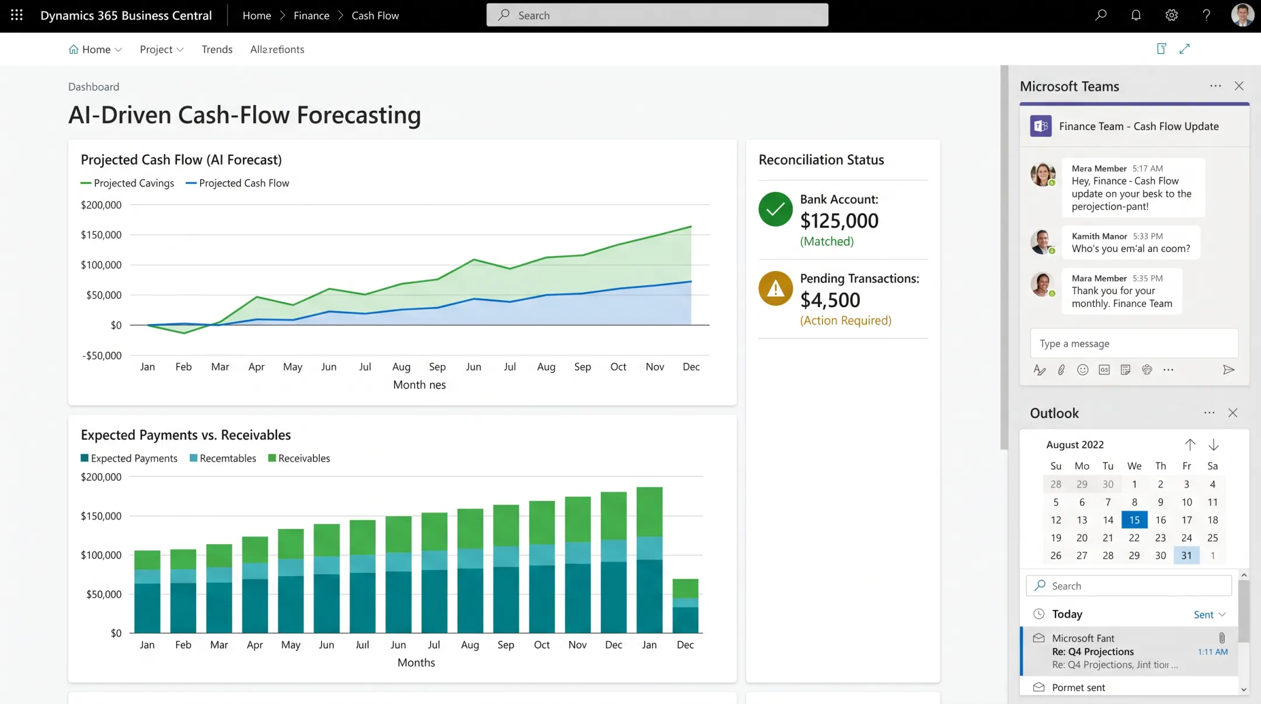Open the Allaređonts tab
Image resolution: width=1261 pixels, height=704 pixels.
(x=277, y=49)
